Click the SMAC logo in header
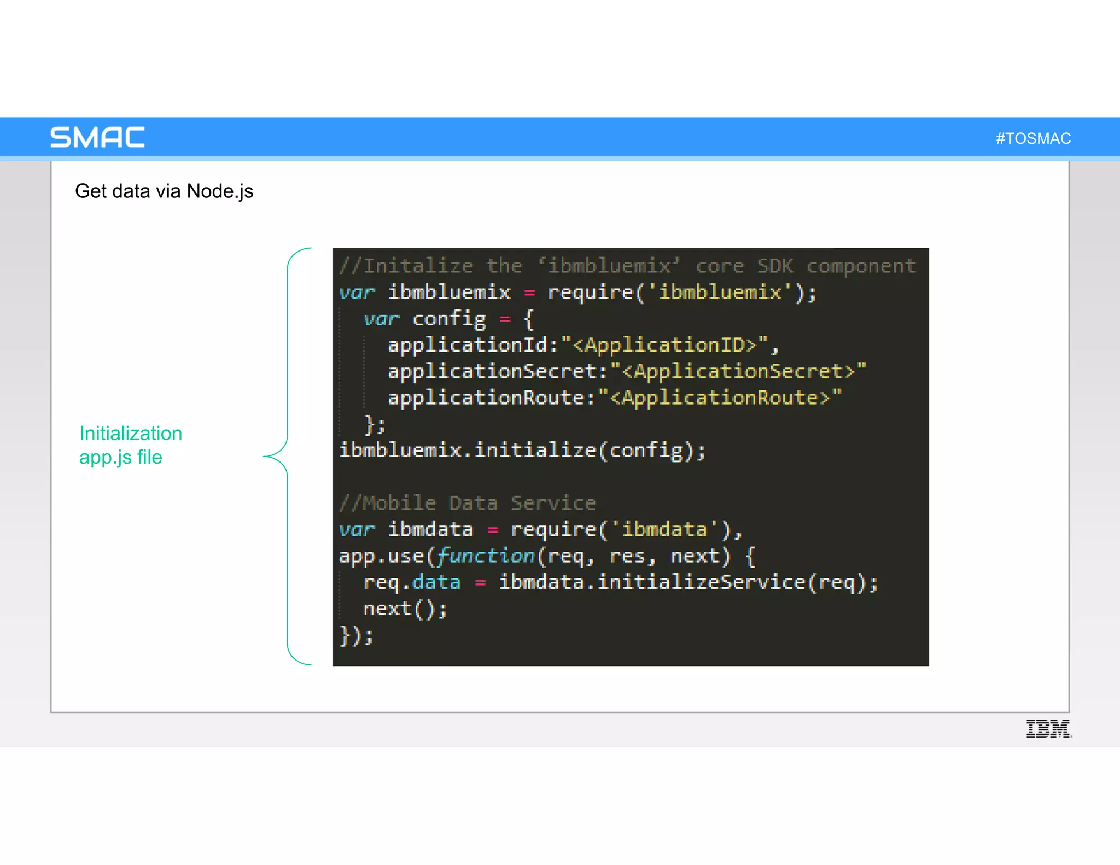This screenshot has height=865, width=1120. (97, 137)
